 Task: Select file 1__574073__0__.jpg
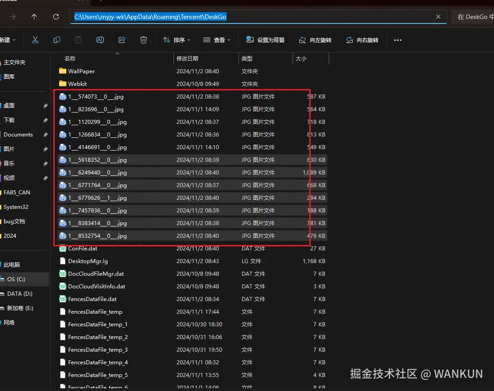[x=192, y=96]
